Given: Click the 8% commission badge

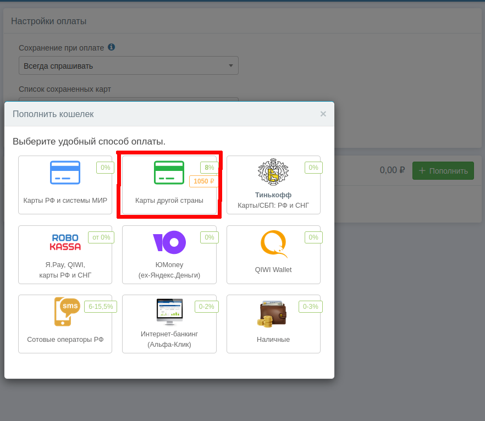Looking at the screenshot, I should pos(209,168).
